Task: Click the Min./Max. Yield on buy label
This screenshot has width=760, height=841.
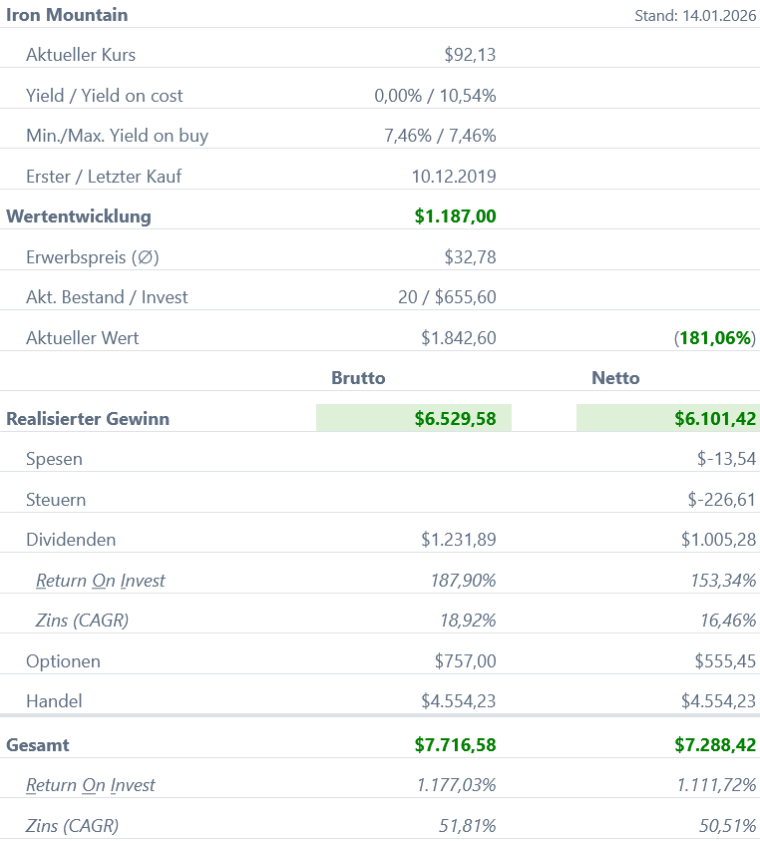Action: (117, 136)
